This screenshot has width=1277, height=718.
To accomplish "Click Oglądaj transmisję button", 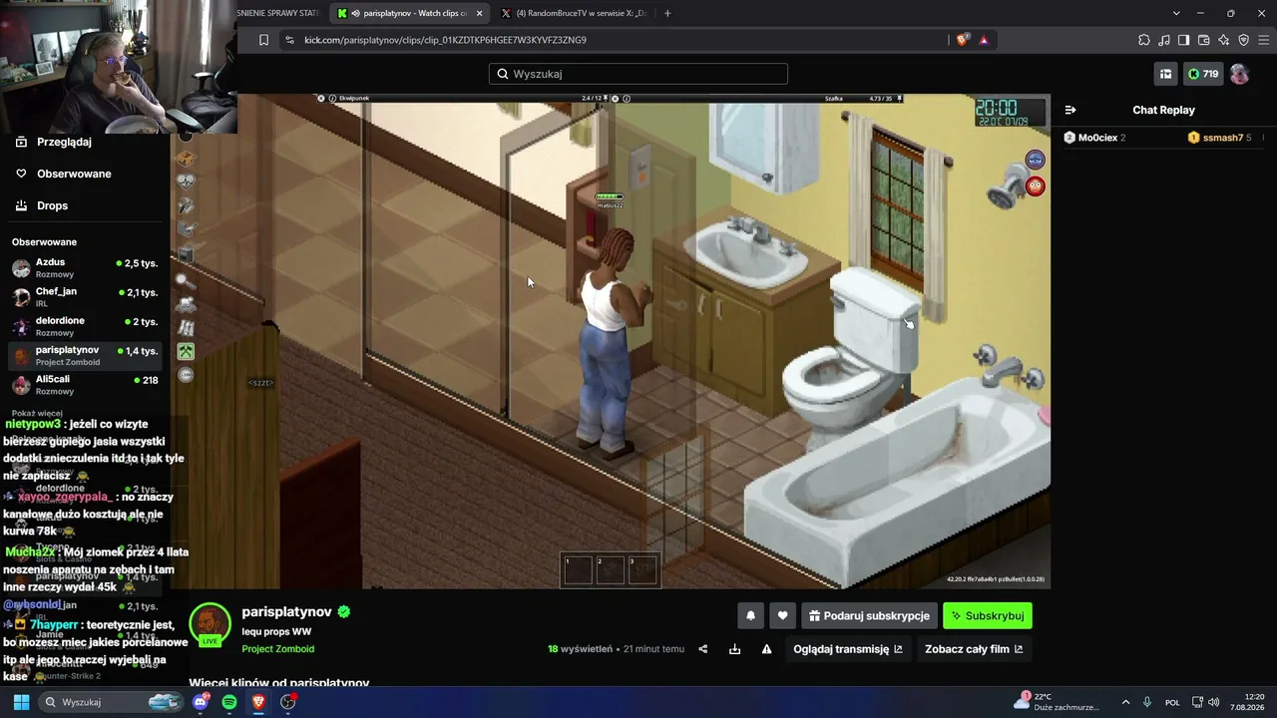I will tap(848, 649).
